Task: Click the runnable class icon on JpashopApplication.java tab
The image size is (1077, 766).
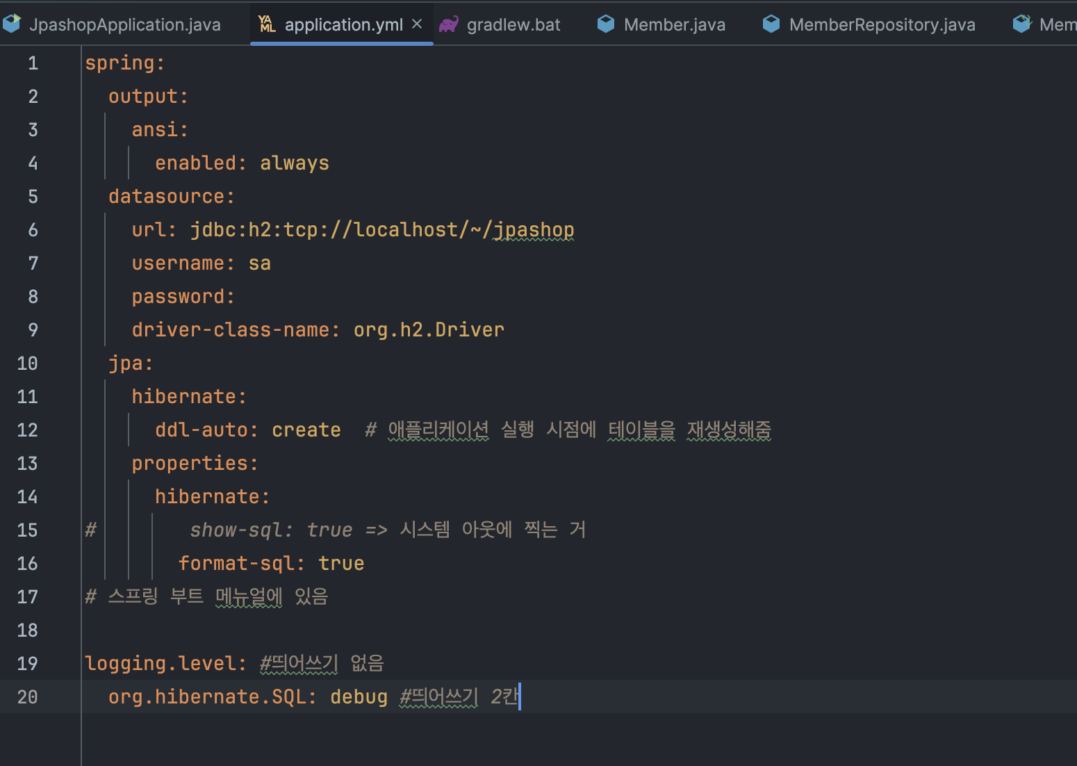Action: pyautogui.click(x=12, y=24)
